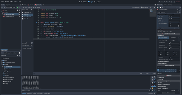Switch to the Node tab in Inspector
This screenshot has width=182, height=95.
point(165,5)
